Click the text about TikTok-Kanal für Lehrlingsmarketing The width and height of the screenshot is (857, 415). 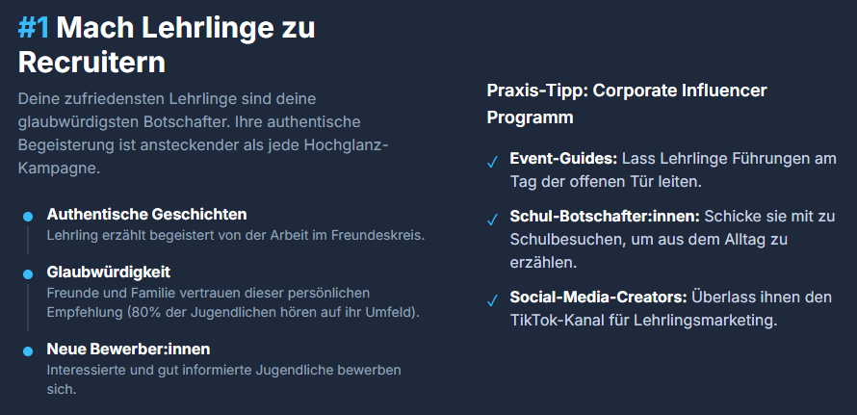(643, 320)
